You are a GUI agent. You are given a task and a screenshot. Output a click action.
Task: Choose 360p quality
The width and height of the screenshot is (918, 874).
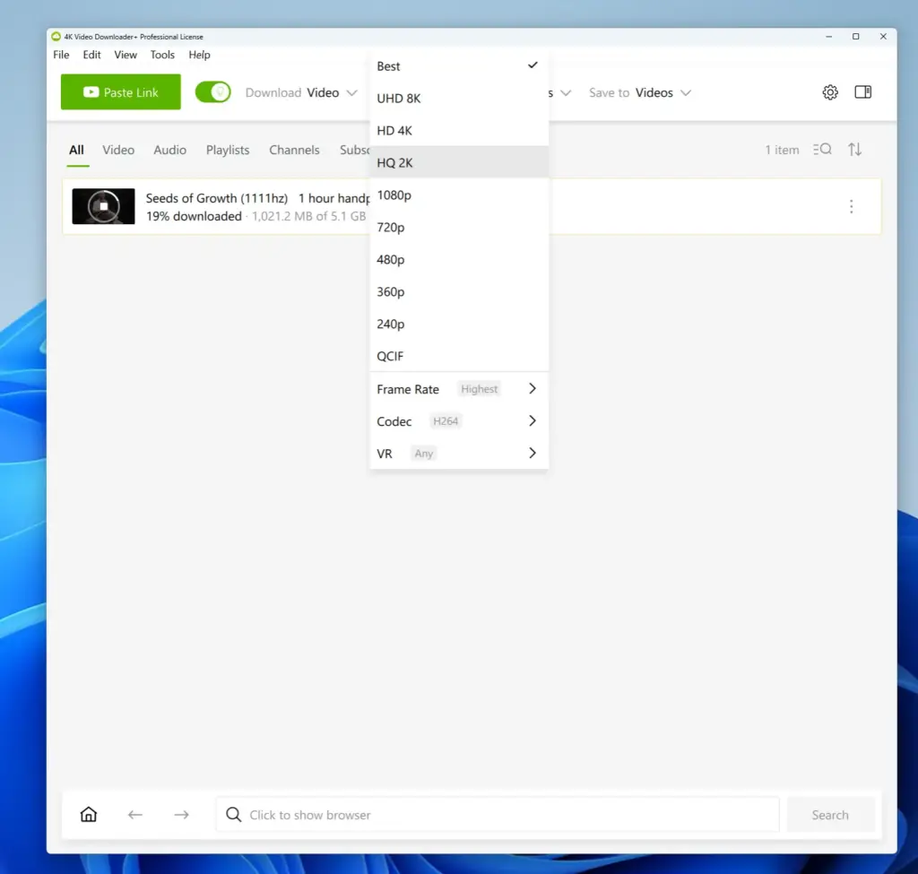460,291
